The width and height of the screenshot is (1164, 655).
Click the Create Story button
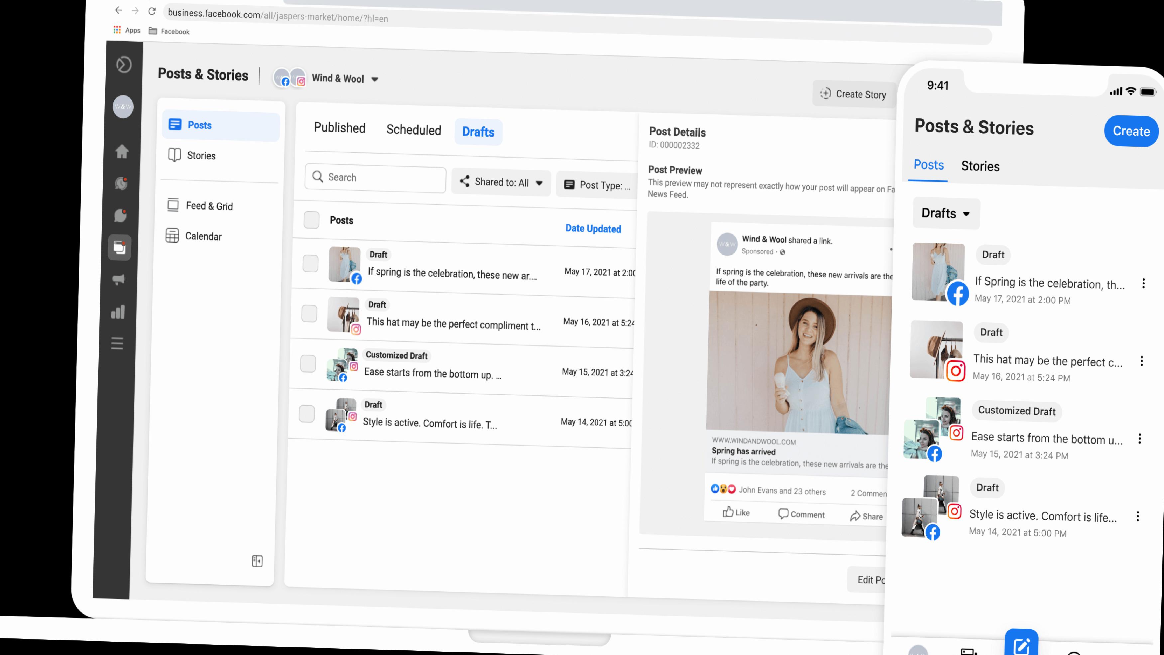pyautogui.click(x=854, y=94)
